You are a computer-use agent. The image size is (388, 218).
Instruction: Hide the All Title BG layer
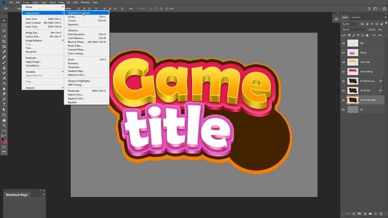[x=344, y=91]
